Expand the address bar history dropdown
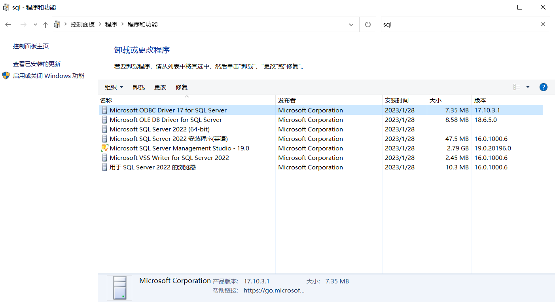 (351, 25)
